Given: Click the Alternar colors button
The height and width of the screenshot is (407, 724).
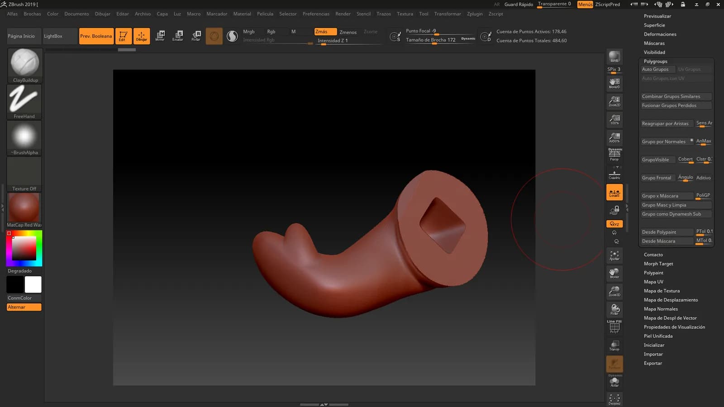Looking at the screenshot, I should (24, 307).
